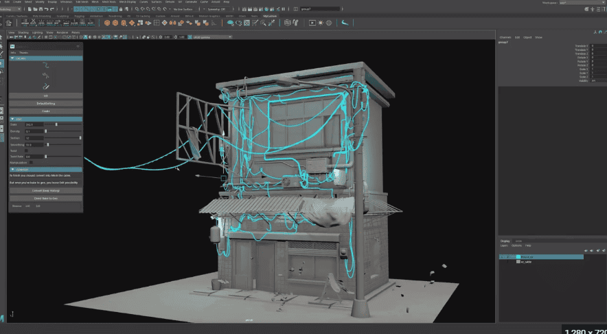Select the first cable curve icon in Create
Viewport: 607px width, 334px height.
pos(45,66)
